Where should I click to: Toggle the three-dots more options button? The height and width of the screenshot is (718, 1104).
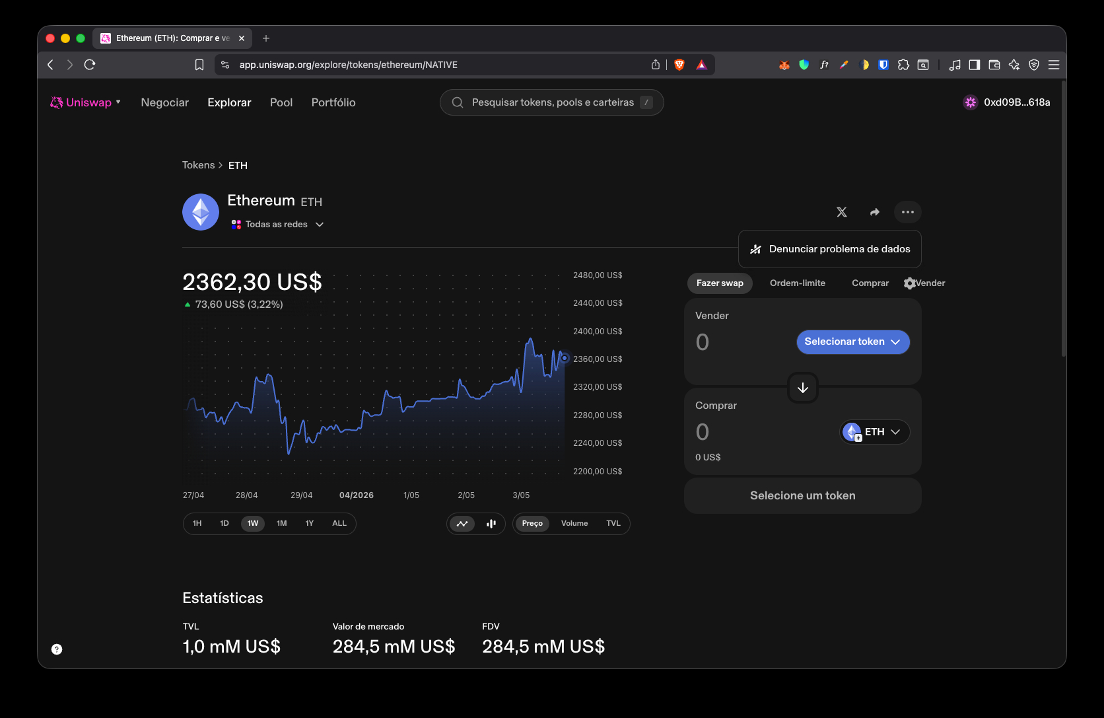coord(908,212)
